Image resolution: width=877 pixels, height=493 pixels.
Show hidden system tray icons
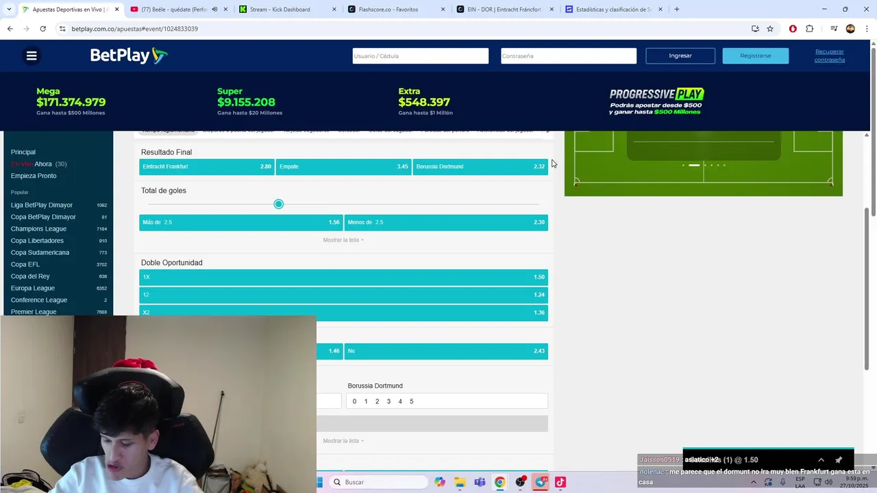(x=754, y=482)
